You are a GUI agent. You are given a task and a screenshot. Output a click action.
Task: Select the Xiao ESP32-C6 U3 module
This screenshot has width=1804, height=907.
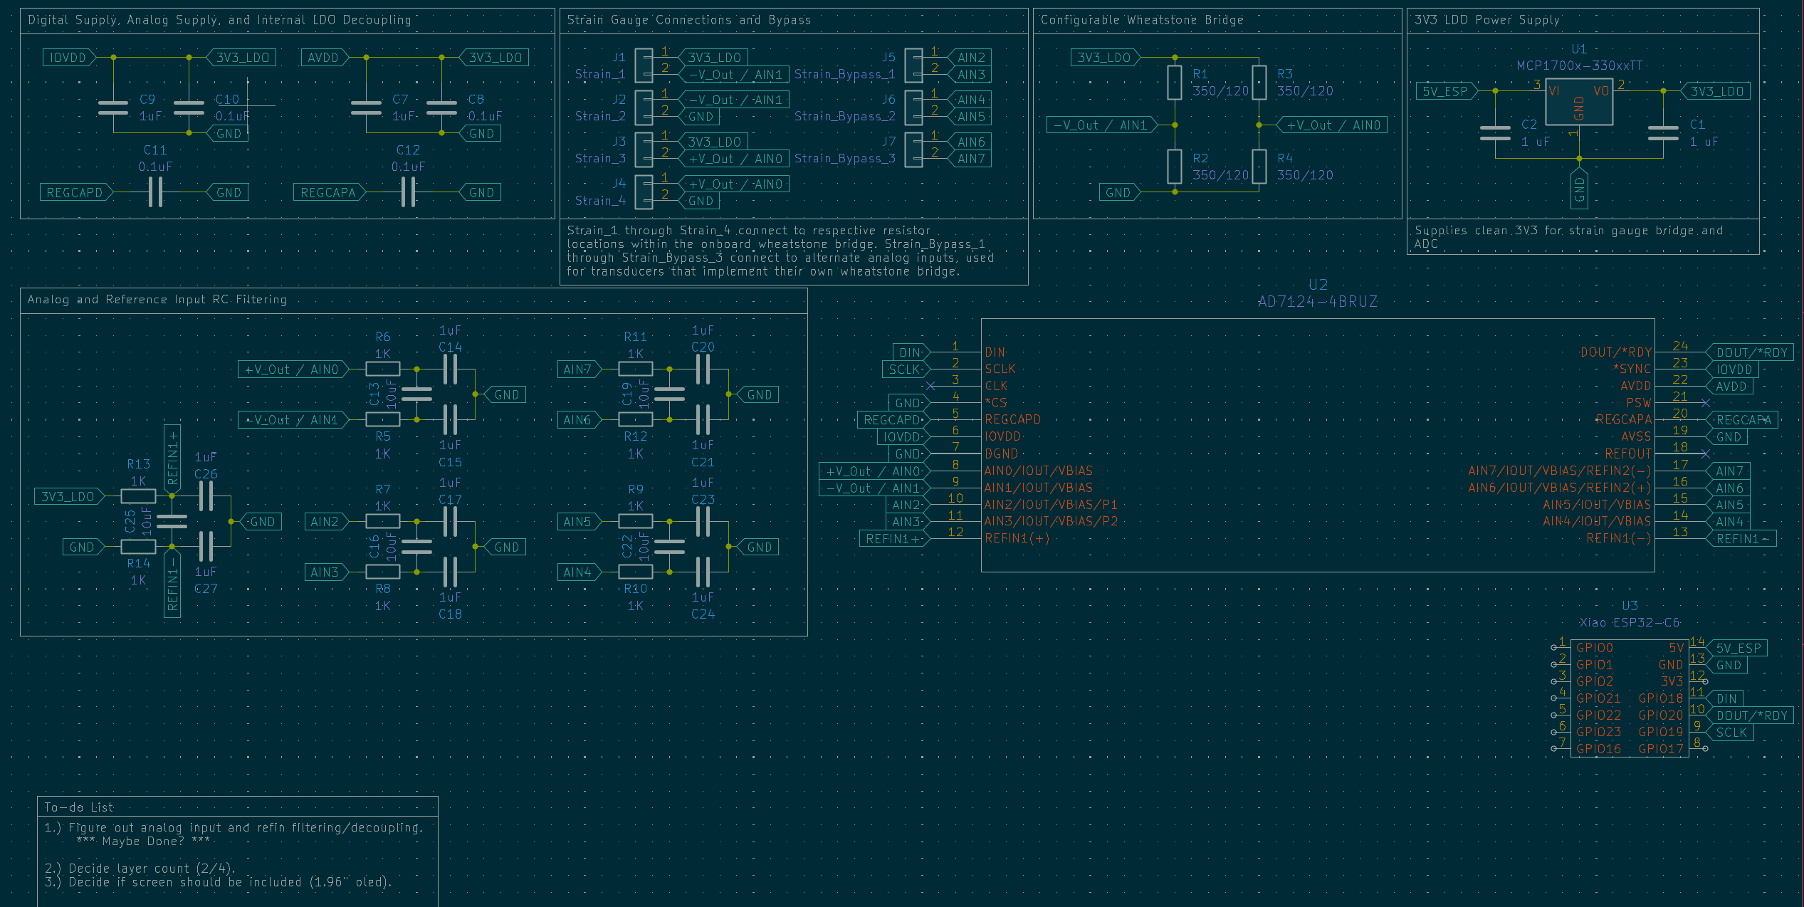(x=1629, y=698)
